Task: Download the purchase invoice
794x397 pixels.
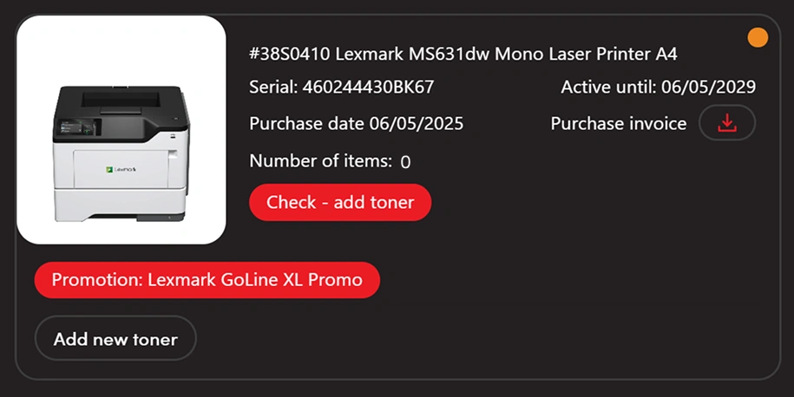Action: click(x=726, y=123)
